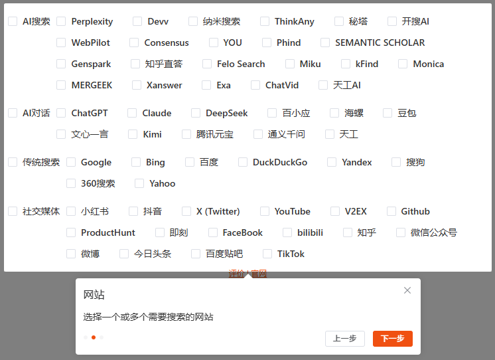This screenshot has width=495, height=360.
Task: Enable the DuckDuckGo checkbox
Action: tap(243, 162)
